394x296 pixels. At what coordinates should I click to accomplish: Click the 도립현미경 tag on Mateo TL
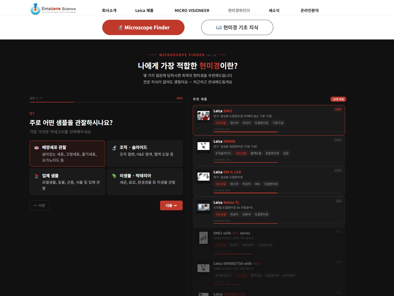tap(262, 214)
